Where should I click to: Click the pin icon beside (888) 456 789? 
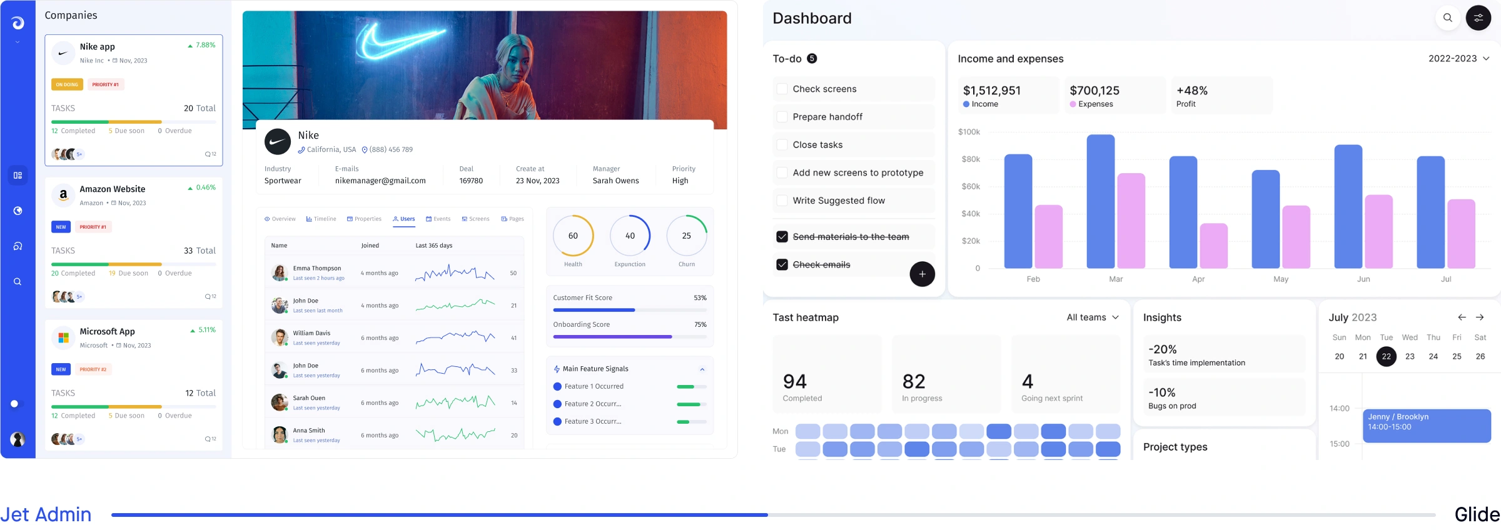tap(365, 150)
